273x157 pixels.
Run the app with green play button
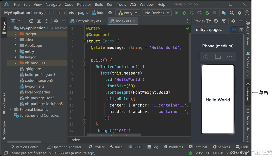pos(177,13)
